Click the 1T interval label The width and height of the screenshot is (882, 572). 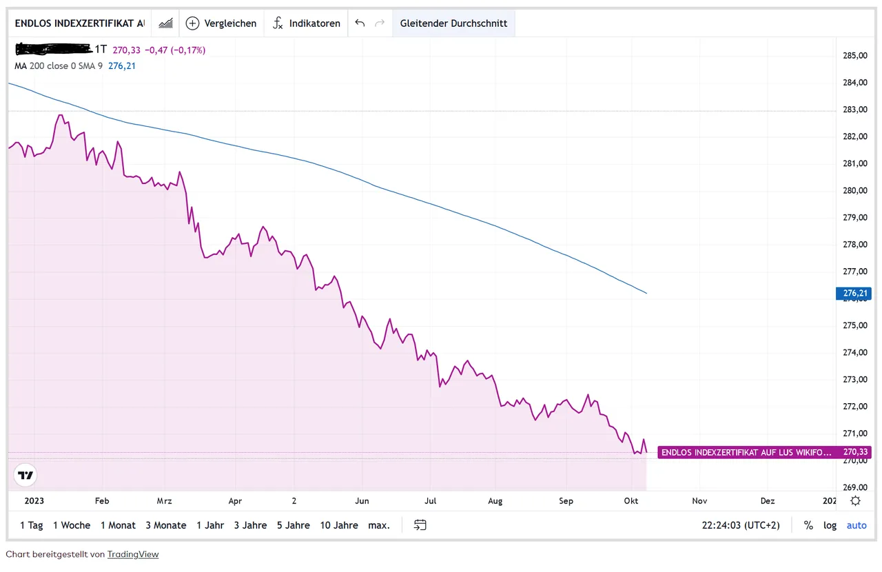pyautogui.click(x=101, y=50)
